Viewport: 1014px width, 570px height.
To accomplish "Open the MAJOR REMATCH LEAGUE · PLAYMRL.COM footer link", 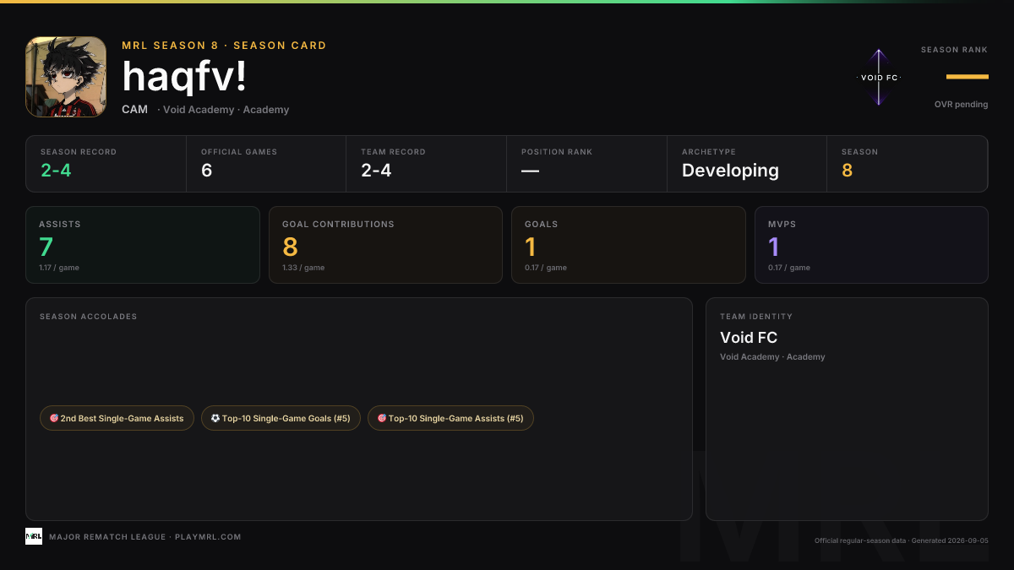I will [145, 537].
